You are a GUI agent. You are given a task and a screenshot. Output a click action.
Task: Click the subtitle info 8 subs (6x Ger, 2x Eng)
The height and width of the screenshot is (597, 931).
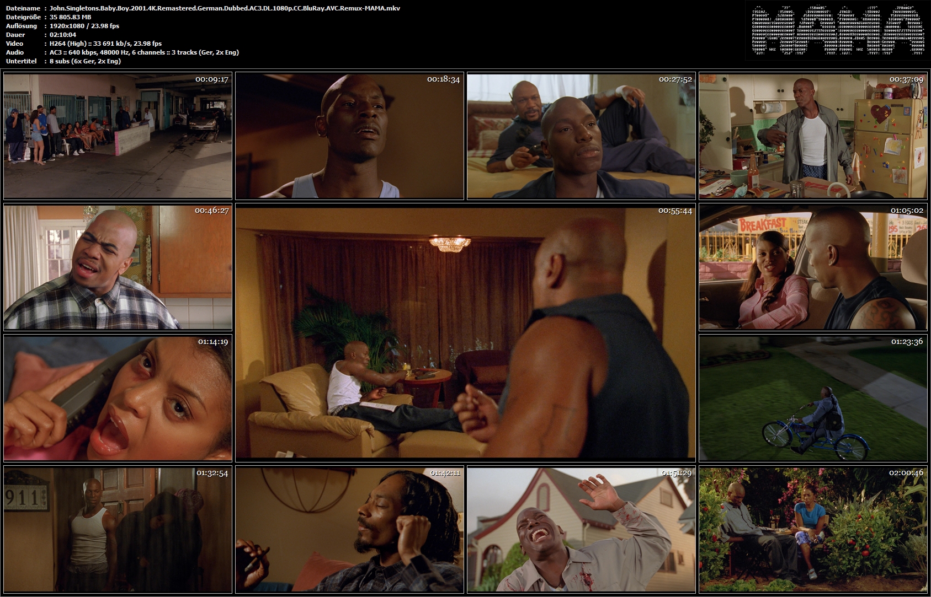tap(85, 61)
